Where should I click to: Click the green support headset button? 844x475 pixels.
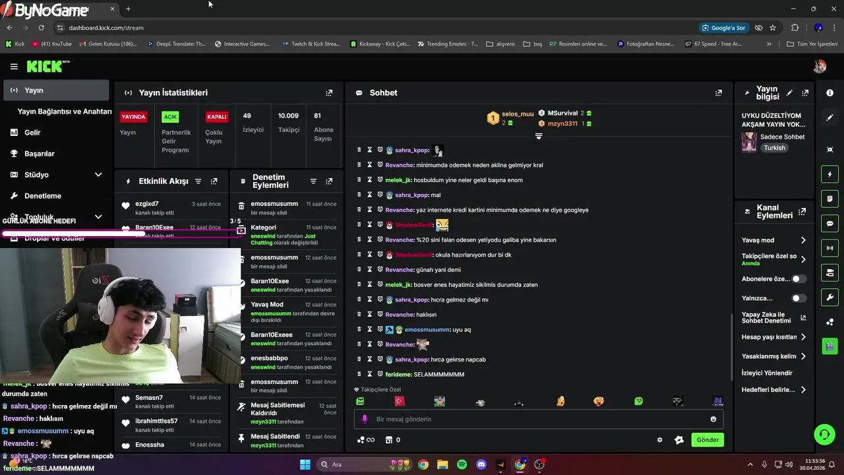tap(824, 434)
